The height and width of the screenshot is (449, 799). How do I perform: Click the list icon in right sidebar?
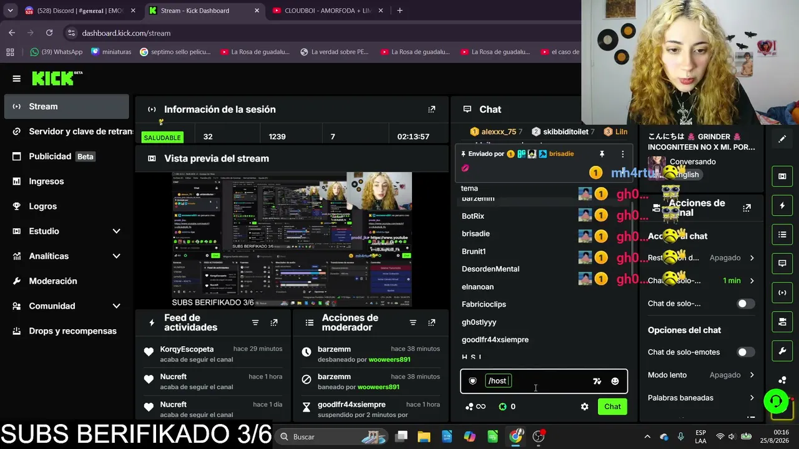[782, 234]
